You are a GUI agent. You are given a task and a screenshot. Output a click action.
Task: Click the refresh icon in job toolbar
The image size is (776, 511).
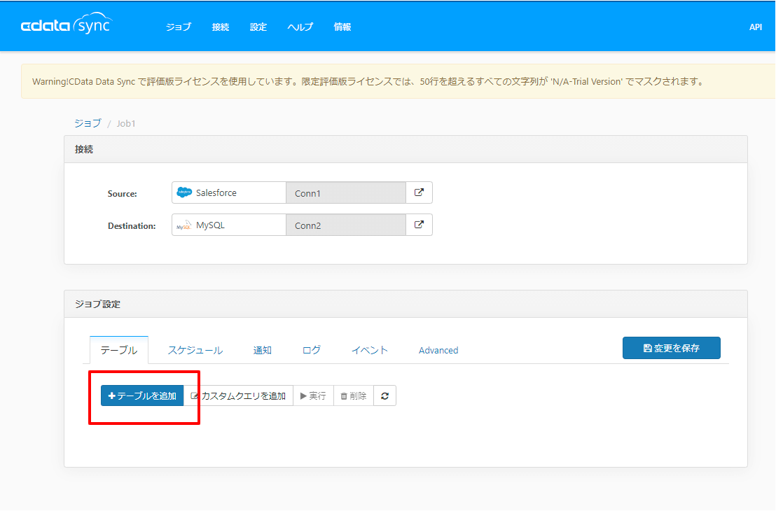384,395
